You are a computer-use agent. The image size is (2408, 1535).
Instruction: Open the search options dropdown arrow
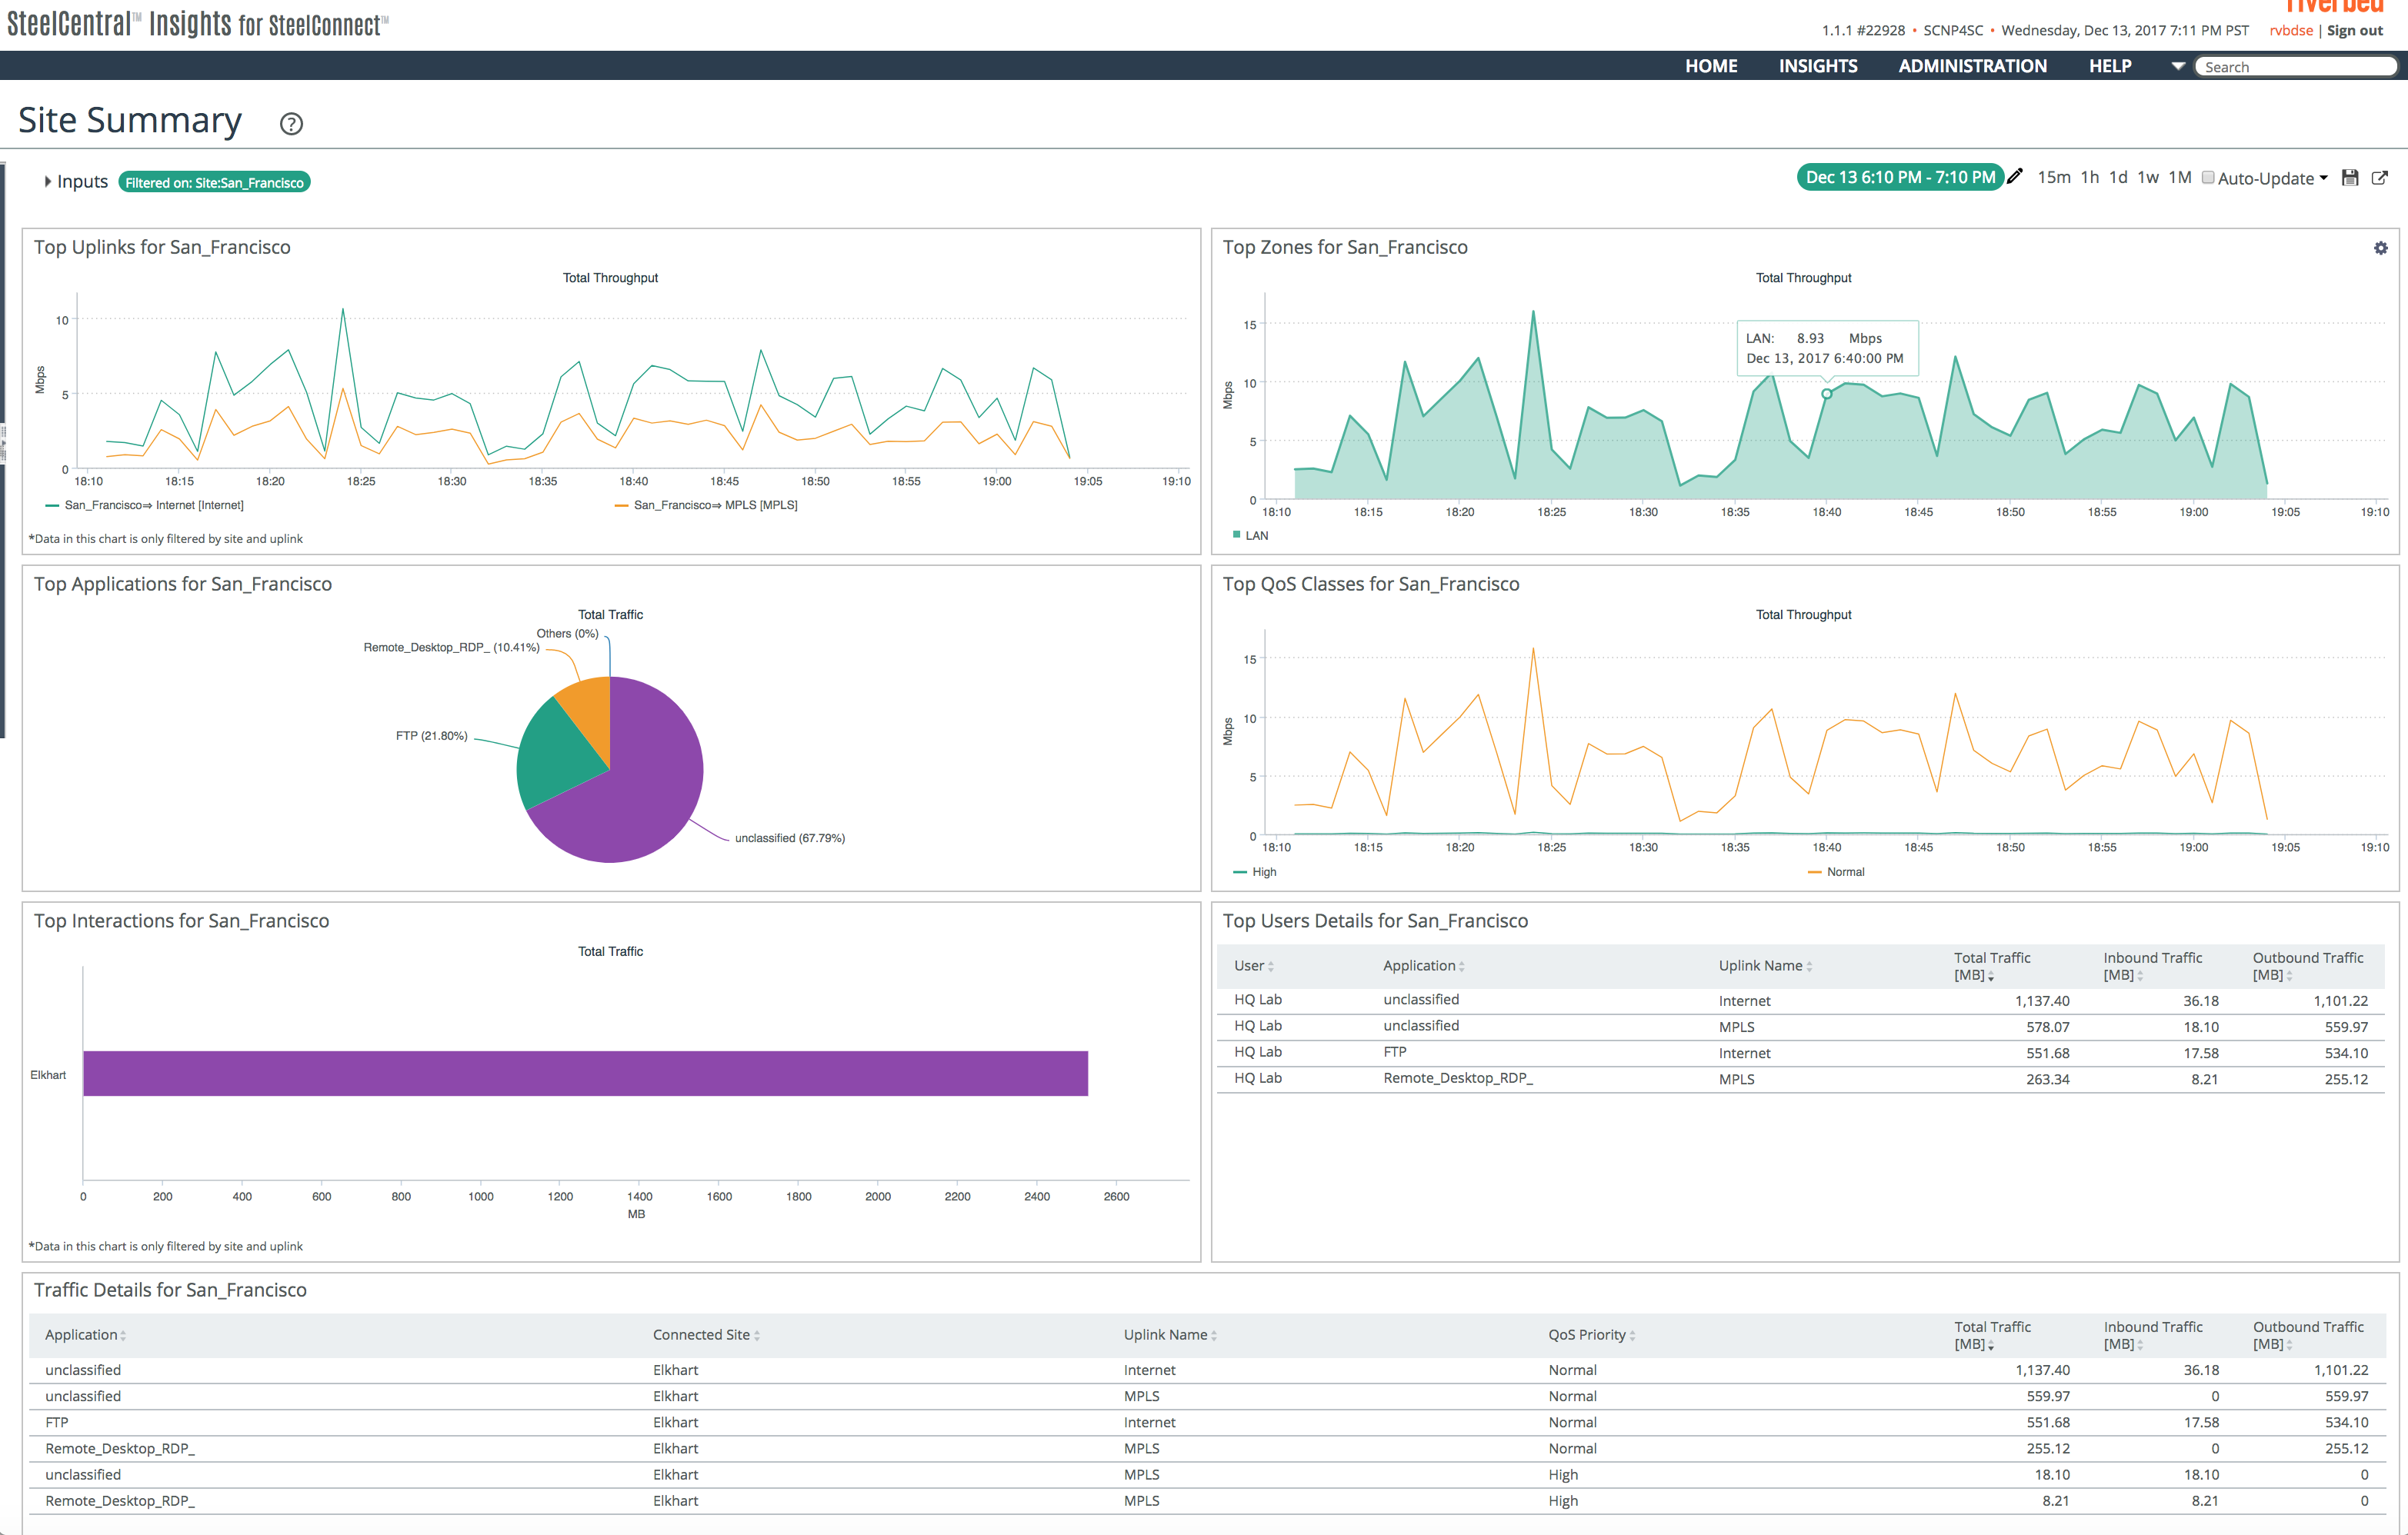[x=2177, y=66]
